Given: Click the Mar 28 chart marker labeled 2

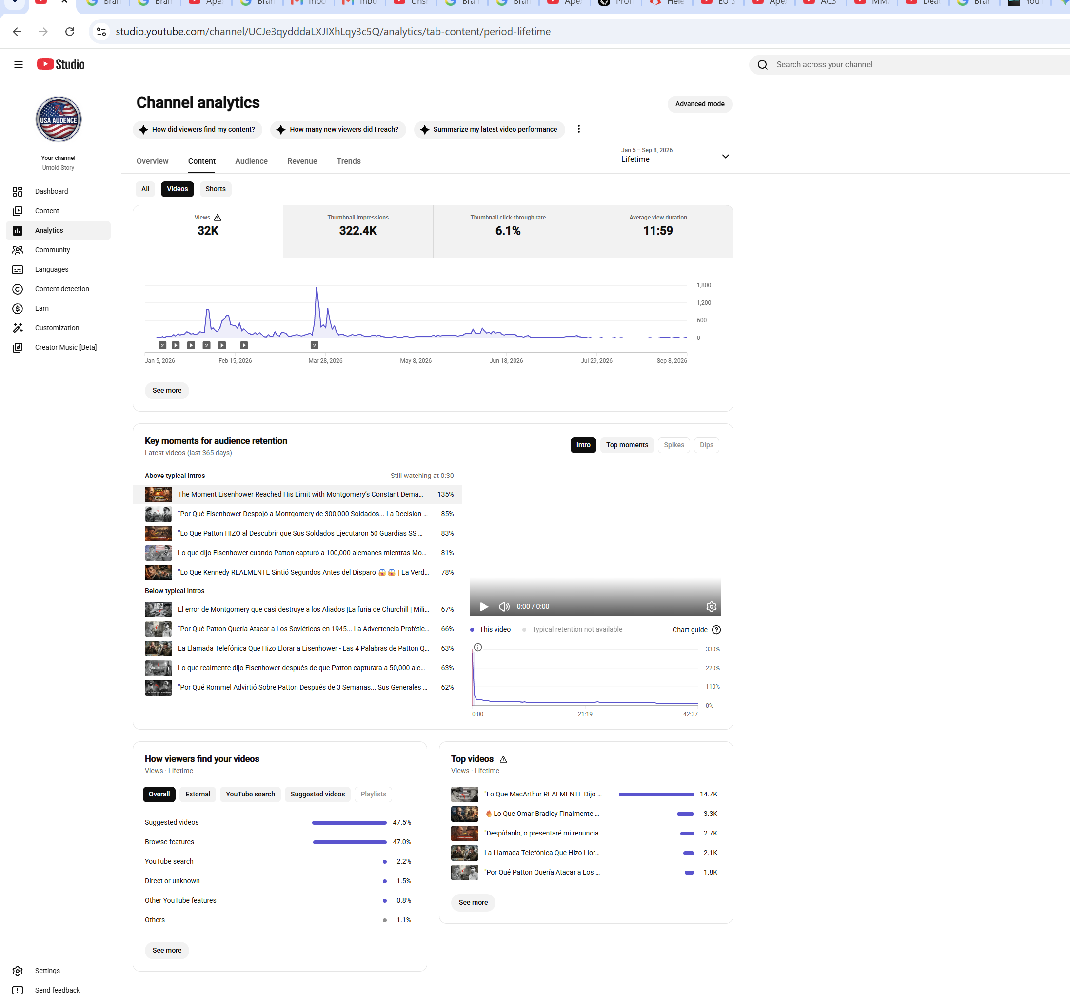Looking at the screenshot, I should [315, 346].
